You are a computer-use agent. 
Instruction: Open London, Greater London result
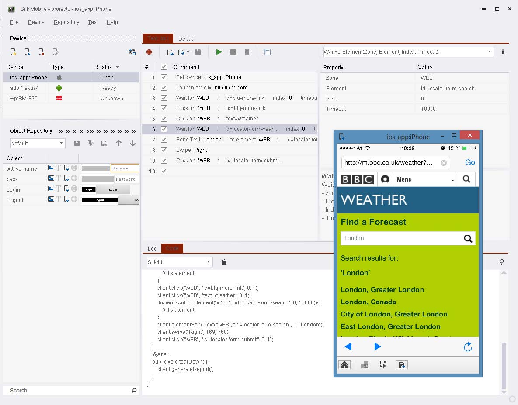[x=382, y=290]
